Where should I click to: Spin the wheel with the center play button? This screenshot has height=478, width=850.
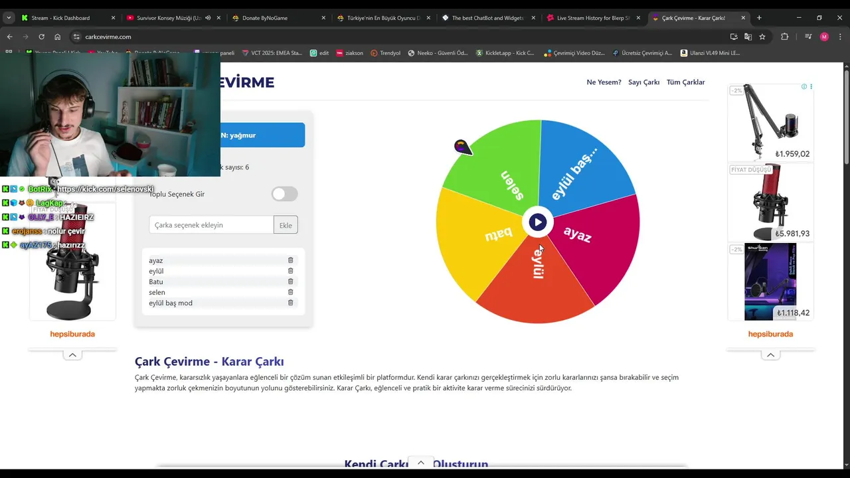click(538, 222)
